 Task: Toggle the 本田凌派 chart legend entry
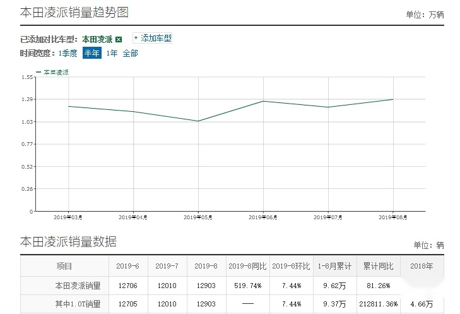point(52,72)
